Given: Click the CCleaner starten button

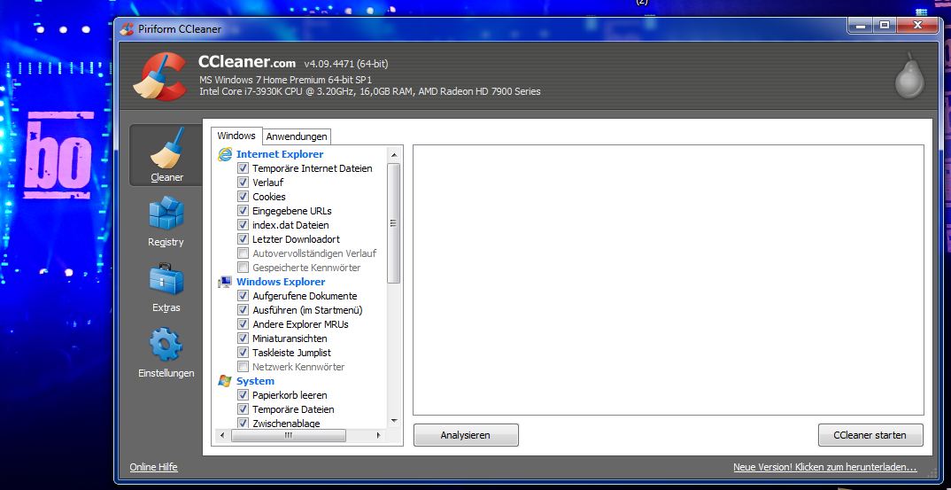Looking at the screenshot, I should 870,435.
